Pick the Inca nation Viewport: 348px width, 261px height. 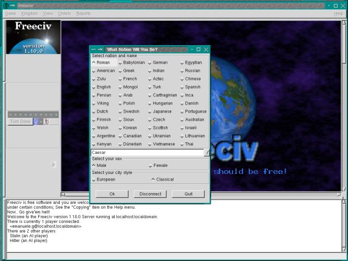tap(187, 95)
